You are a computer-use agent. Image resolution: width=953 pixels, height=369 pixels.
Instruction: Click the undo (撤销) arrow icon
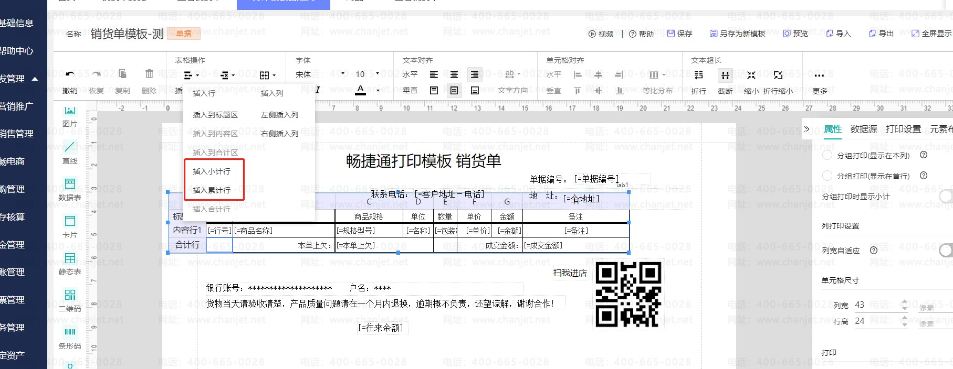(x=70, y=74)
